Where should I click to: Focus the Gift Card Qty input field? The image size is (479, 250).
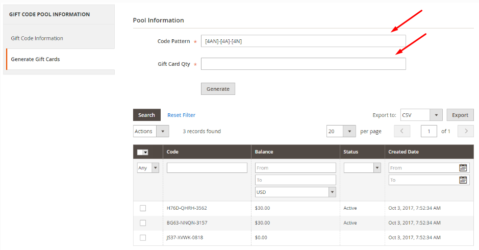point(304,64)
